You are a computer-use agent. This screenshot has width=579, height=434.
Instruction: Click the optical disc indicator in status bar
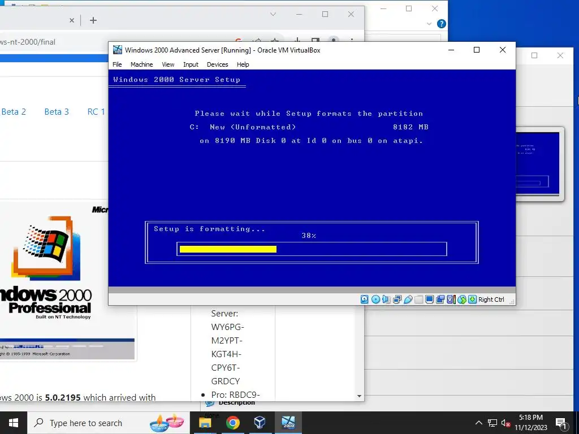click(x=375, y=300)
